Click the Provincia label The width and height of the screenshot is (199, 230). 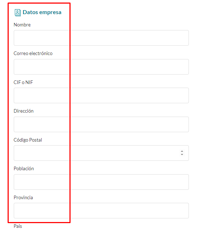click(x=23, y=198)
